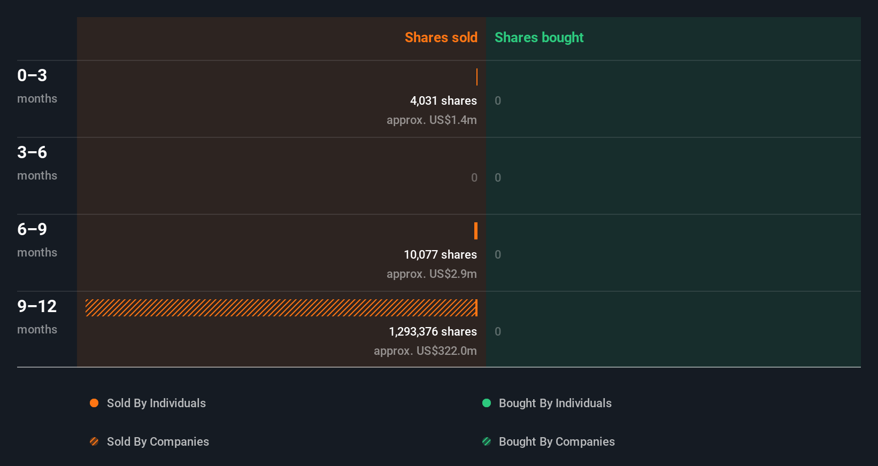Click the approx. US$2.9m value

[432, 274]
